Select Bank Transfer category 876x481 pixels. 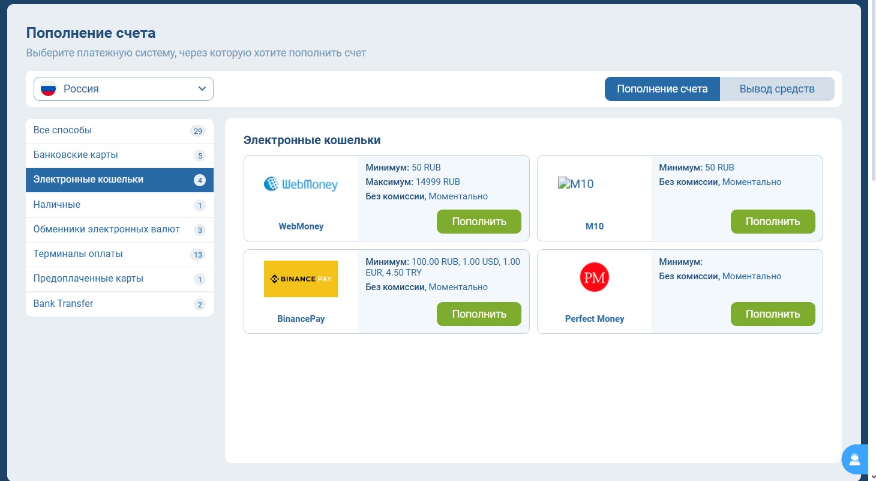pos(119,304)
